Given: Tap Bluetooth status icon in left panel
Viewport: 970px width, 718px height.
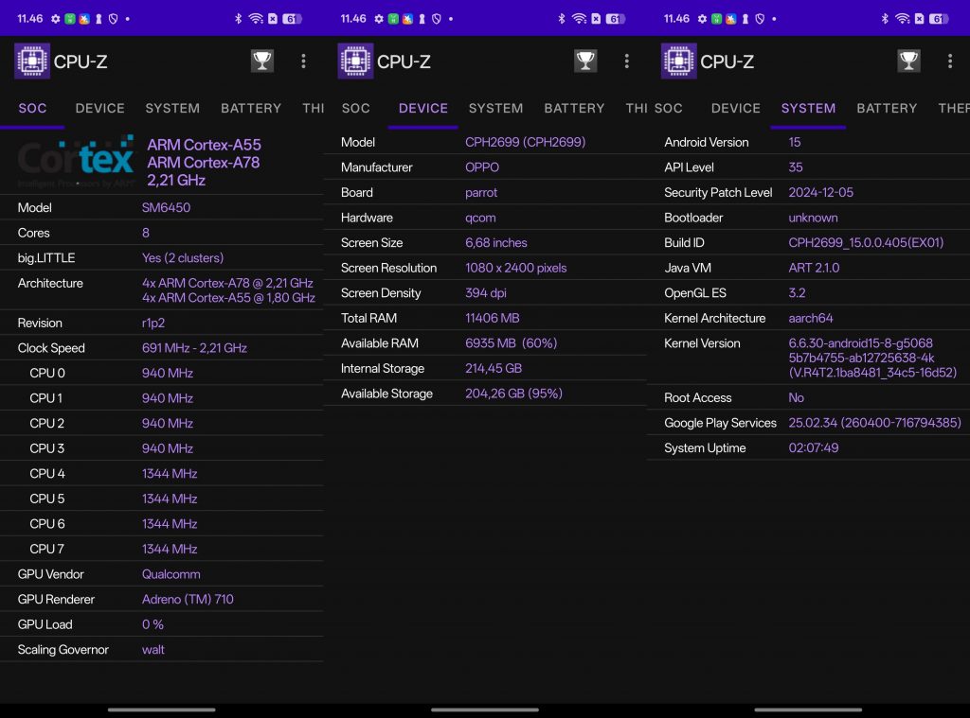Looking at the screenshot, I should (238, 19).
